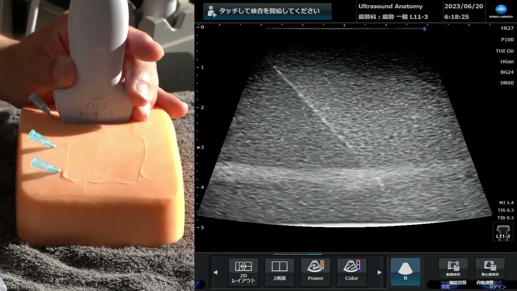The width and height of the screenshot is (517, 291).
Task: Click the MI 1.4 readout
Action: pyautogui.click(x=506, y=202)
